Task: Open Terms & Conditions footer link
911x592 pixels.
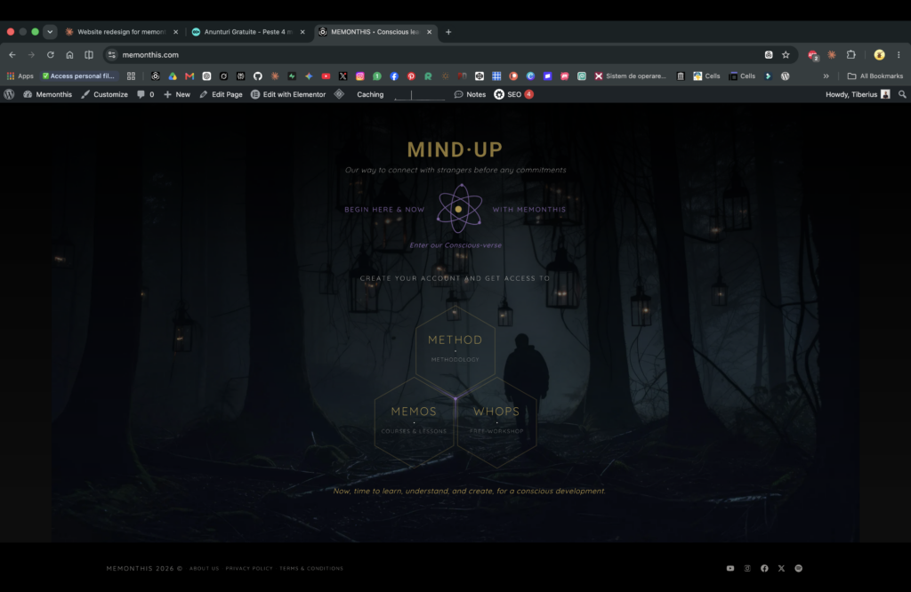Action: coord(311,568)
